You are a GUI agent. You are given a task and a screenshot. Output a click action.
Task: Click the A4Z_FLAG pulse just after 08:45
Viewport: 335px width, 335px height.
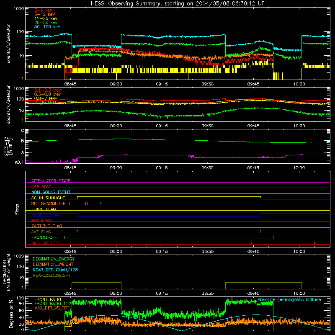pos(77,232)
